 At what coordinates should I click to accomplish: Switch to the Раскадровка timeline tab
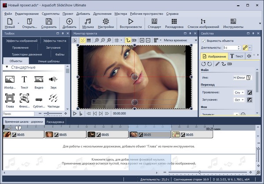[56, 122]
